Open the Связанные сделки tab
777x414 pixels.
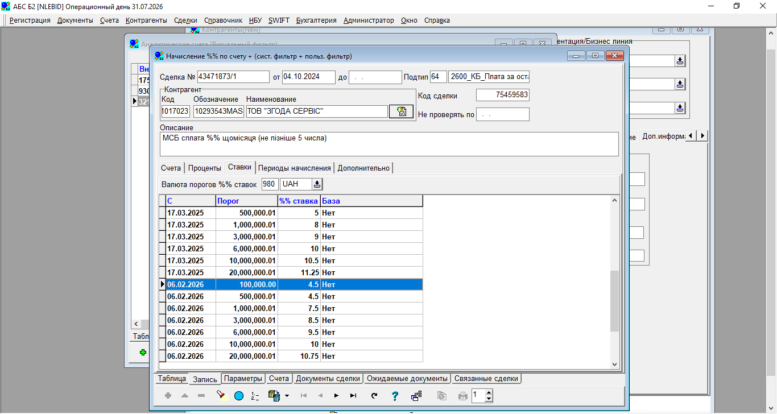point(487,379)
